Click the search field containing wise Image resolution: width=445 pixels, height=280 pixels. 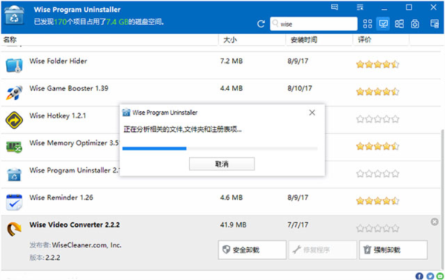click(x=314, y=24)
